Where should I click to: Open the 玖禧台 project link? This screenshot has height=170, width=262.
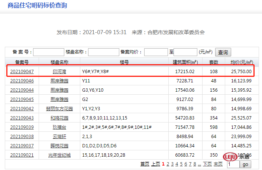click(x=59, y=127)
